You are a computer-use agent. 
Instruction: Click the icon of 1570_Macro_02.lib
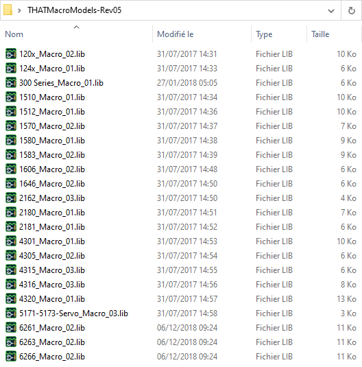[11, 126]
